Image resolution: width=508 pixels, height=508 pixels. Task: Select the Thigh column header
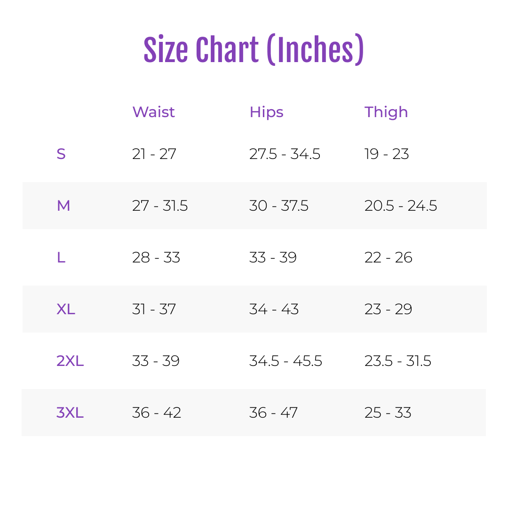click(386, 113)
